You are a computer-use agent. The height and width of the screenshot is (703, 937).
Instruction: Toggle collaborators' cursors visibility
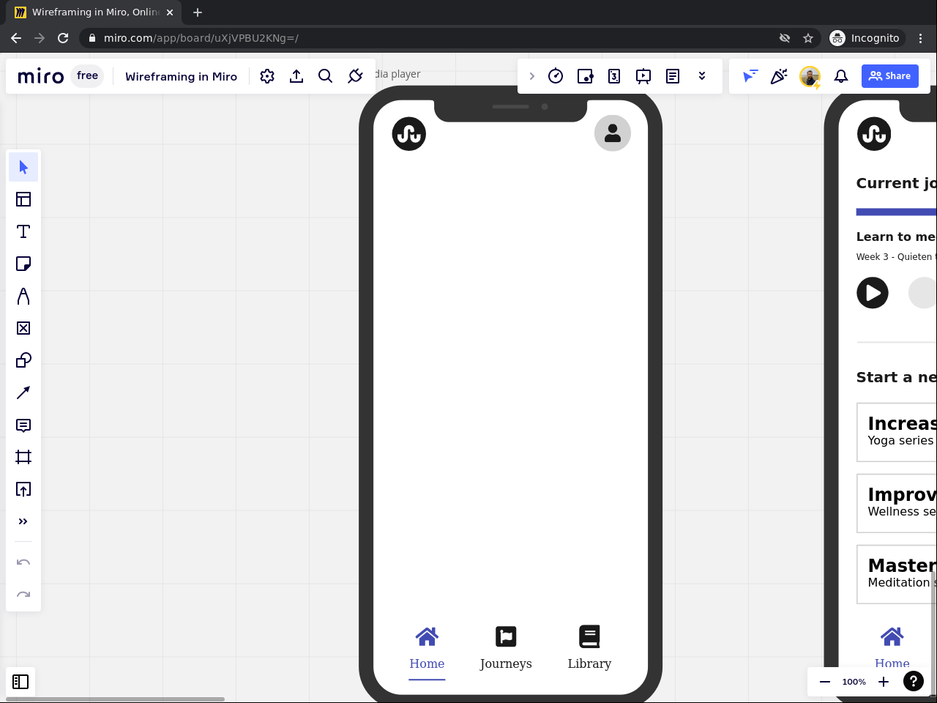(750, 76)
